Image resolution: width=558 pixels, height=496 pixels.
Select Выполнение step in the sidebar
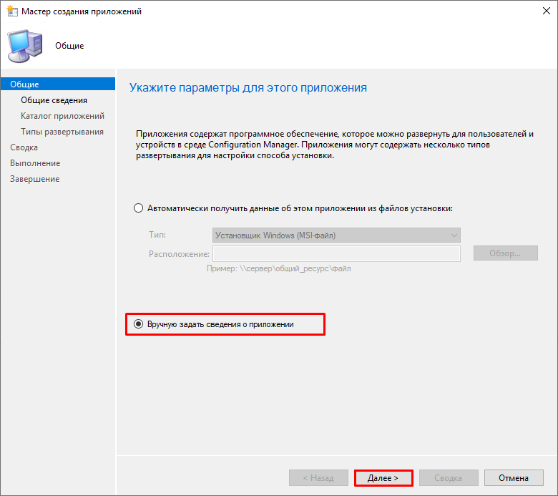click(35, 163)
